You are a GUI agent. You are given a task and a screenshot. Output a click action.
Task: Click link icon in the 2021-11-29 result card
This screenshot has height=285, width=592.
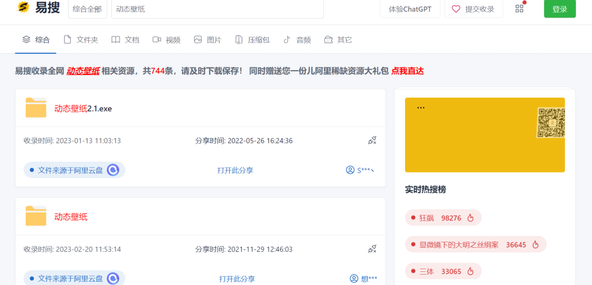pos(372,249)
